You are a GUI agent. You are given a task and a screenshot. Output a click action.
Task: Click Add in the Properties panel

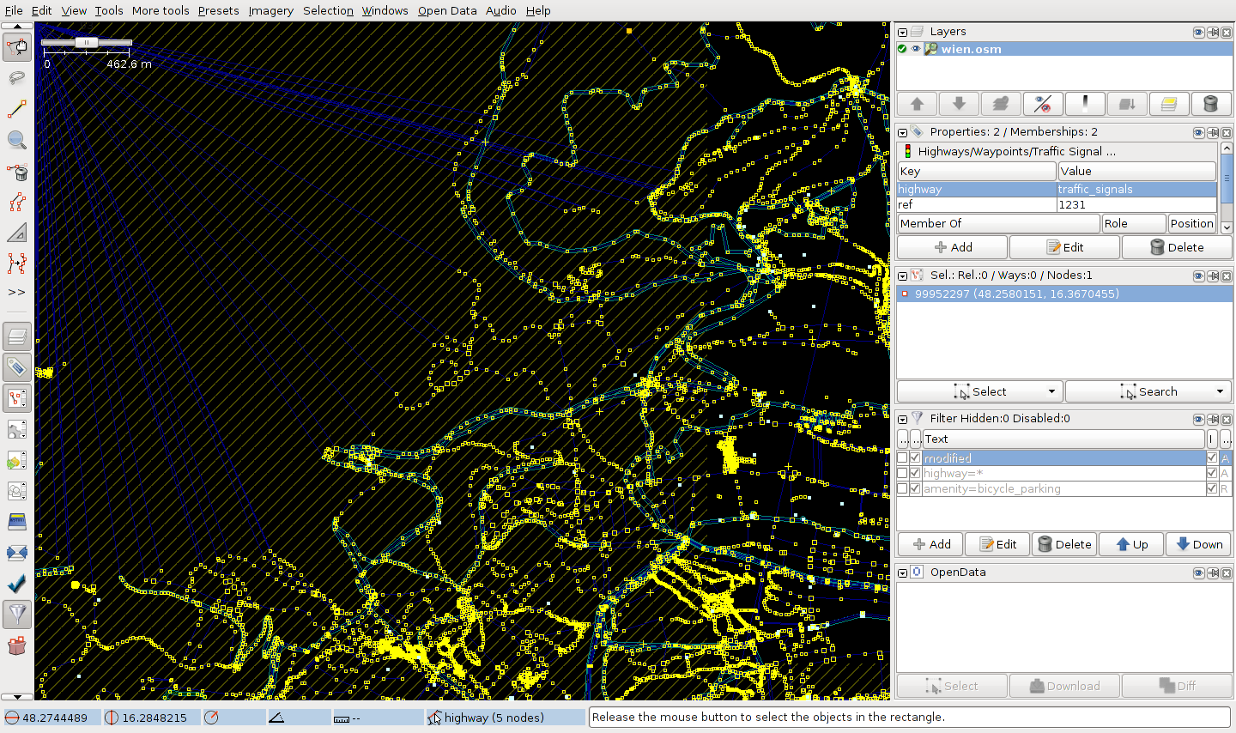tap(953, 247)
